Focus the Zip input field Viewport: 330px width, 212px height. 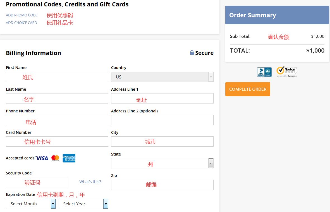pos(162,185)
